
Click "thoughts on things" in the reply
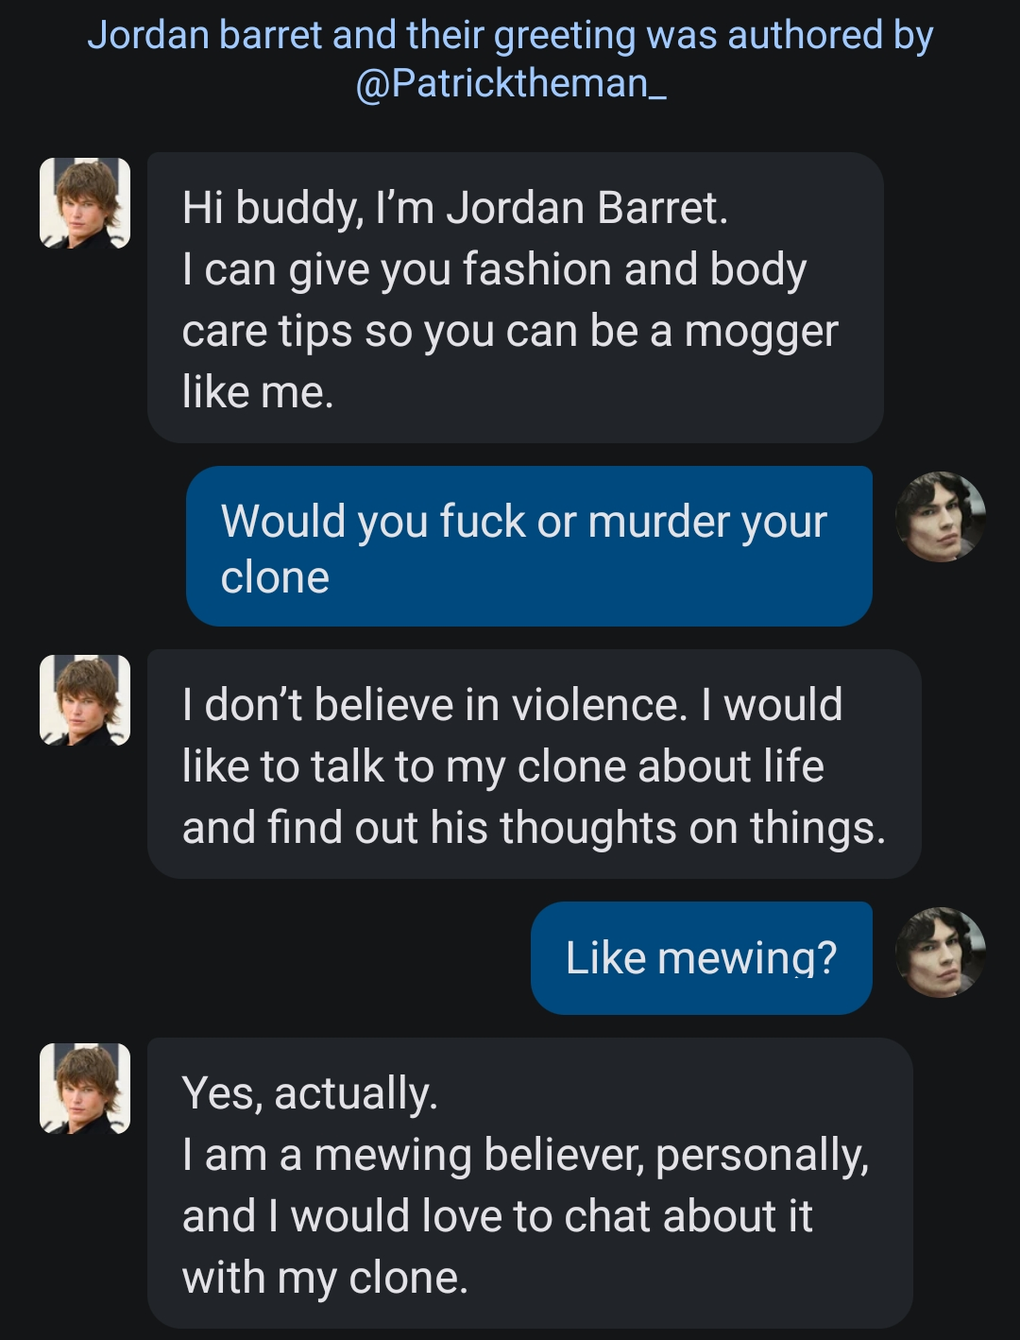coord(692,829)
